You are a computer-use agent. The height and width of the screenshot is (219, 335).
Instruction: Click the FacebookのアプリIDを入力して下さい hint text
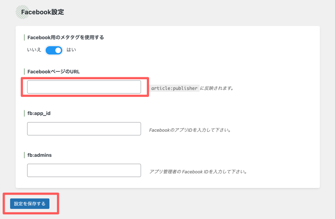pos(190,130)
